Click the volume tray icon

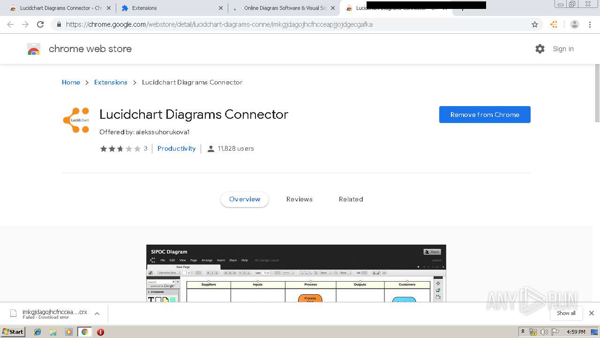coord(544,332)
